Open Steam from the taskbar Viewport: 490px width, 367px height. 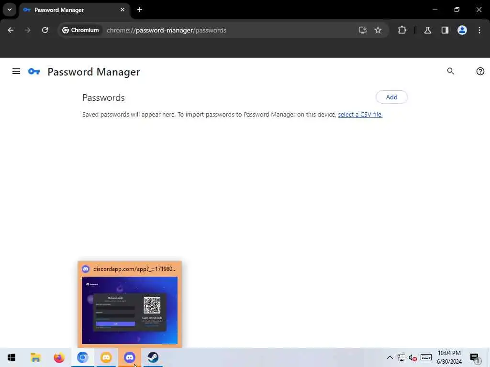(x=153, y=357)
